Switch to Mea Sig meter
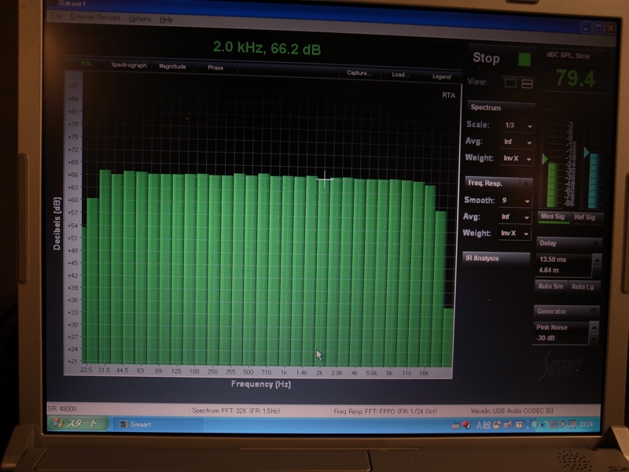This screenshot has height=472, width=629. (x=552, y=217)
